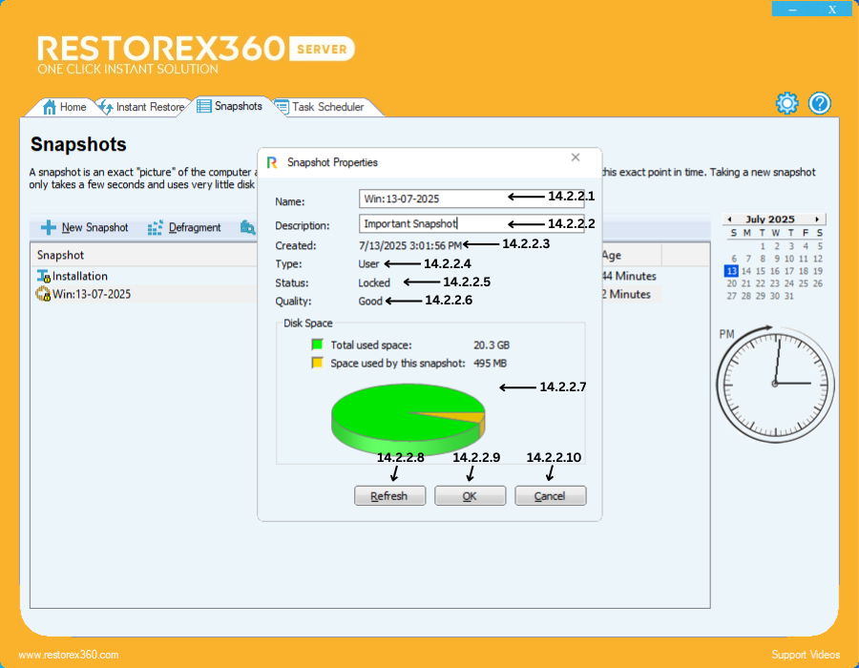Screen dimensions: 859x668
Task: Open the help question mark icon
Action: pos(820,103)
